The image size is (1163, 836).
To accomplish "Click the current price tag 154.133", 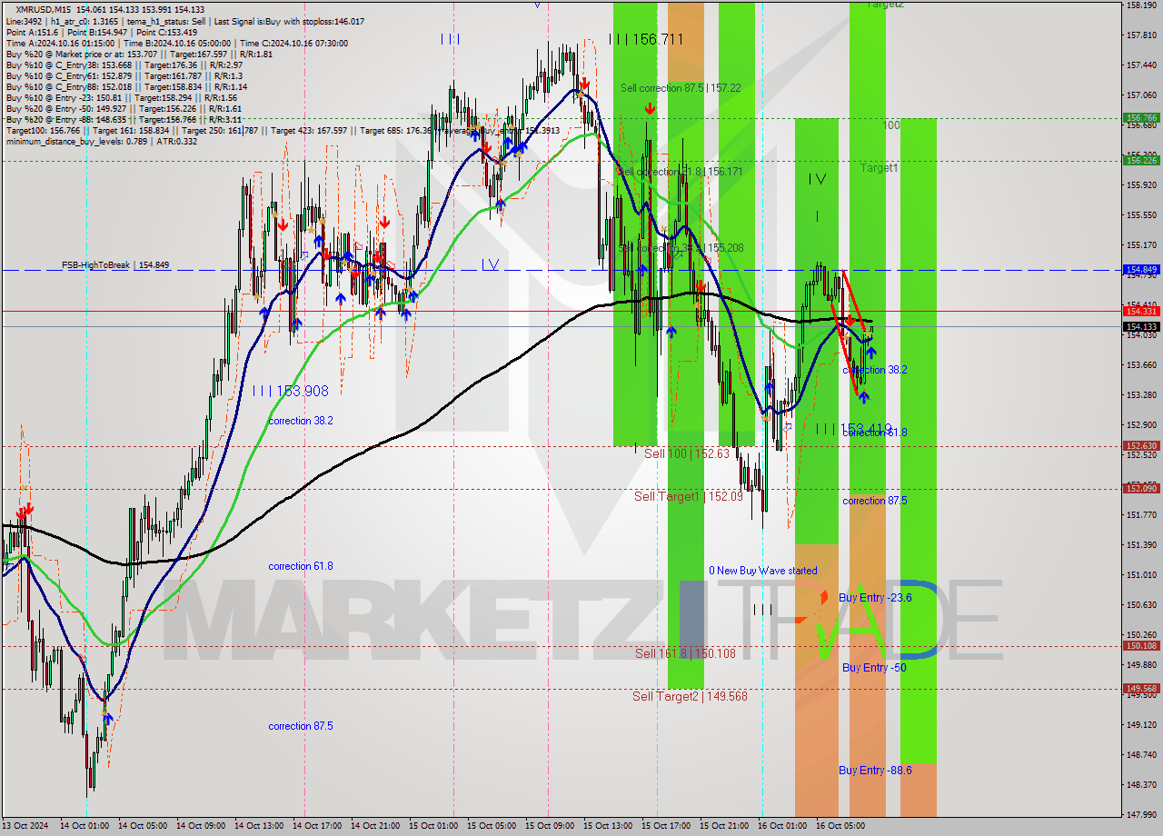I will click(1141, 327).
